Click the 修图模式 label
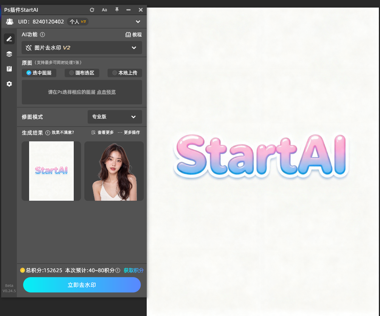This screenshot has height=316, width=380. click(32, 117)
